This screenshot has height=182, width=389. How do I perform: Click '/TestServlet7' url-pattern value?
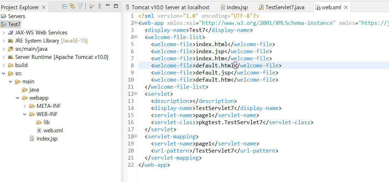pyautogui.click(x=214, y=150)
